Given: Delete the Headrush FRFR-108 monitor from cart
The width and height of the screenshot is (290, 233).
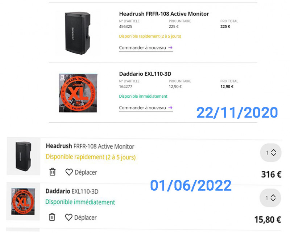Looking at the screenshot, I should coord(53,172).
